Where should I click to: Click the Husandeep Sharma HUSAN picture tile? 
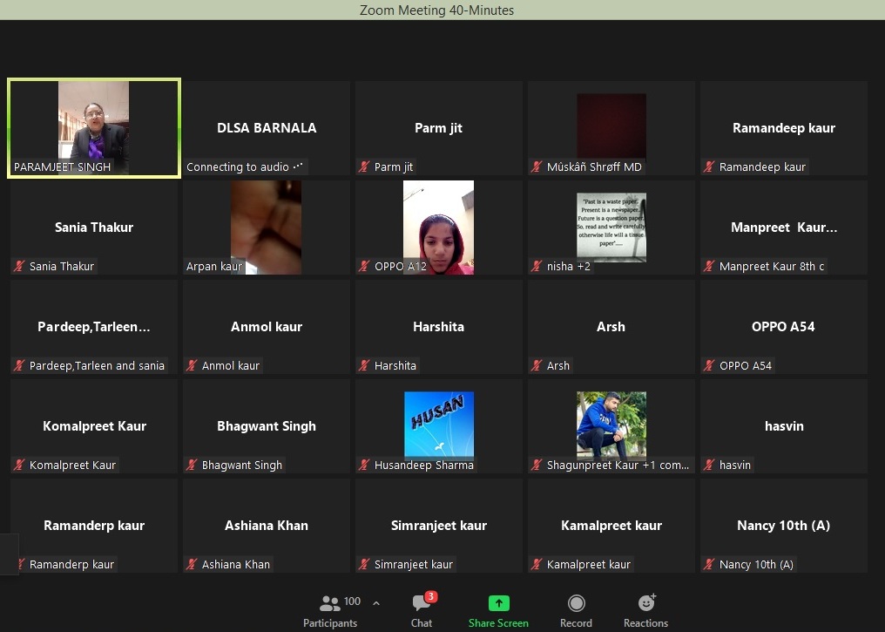tap(439, 423)
